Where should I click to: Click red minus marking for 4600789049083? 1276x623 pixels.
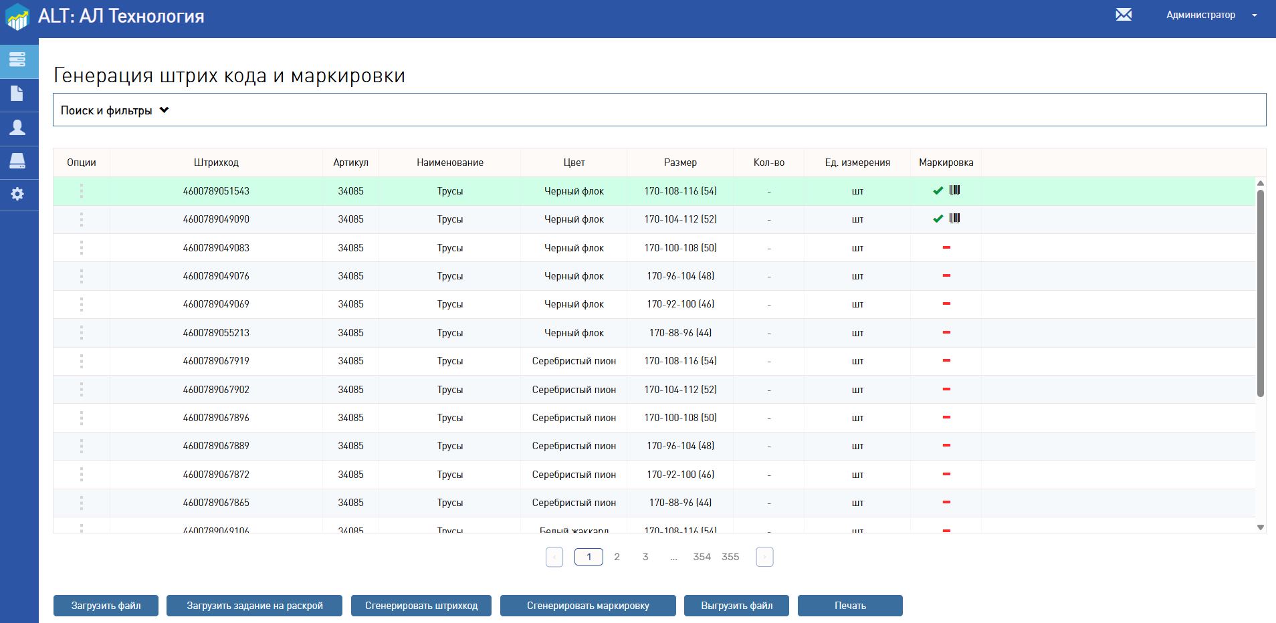[946, 248]
